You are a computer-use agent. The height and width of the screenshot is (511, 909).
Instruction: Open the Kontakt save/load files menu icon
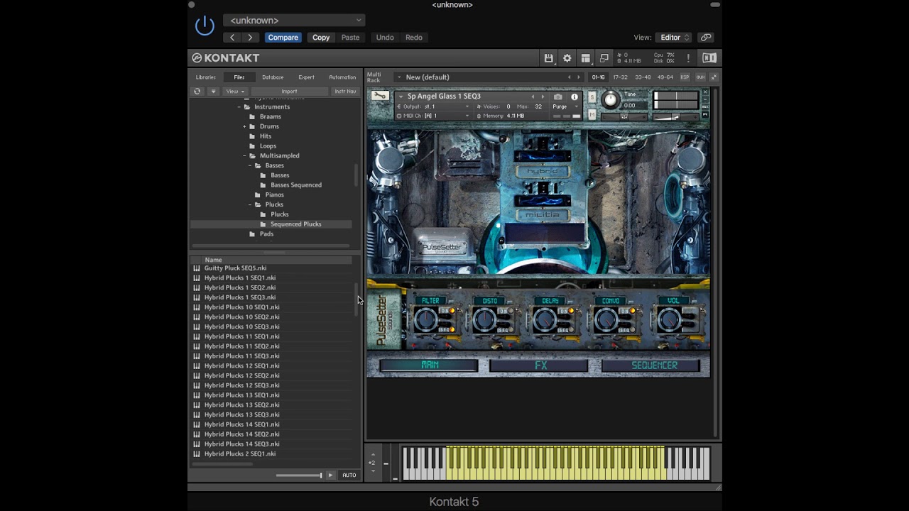pos(548,58)
